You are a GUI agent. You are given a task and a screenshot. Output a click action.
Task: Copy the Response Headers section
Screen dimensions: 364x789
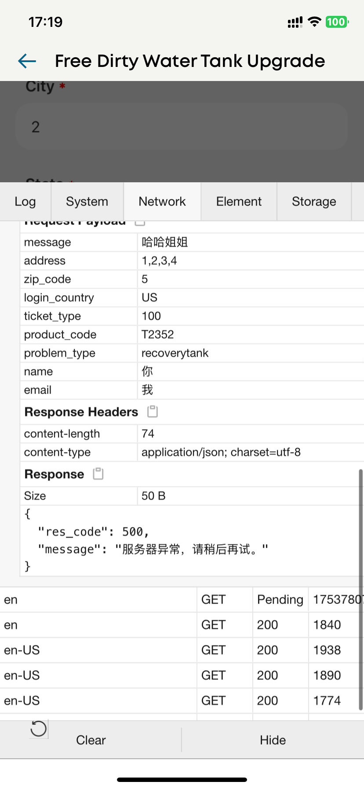(x=153, y=412)
